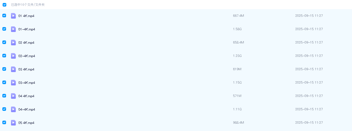The width and height of the screenshot is (352, 131).
Task: Select the video icon of 02 4K.mp4
Action: pos(13,42)
